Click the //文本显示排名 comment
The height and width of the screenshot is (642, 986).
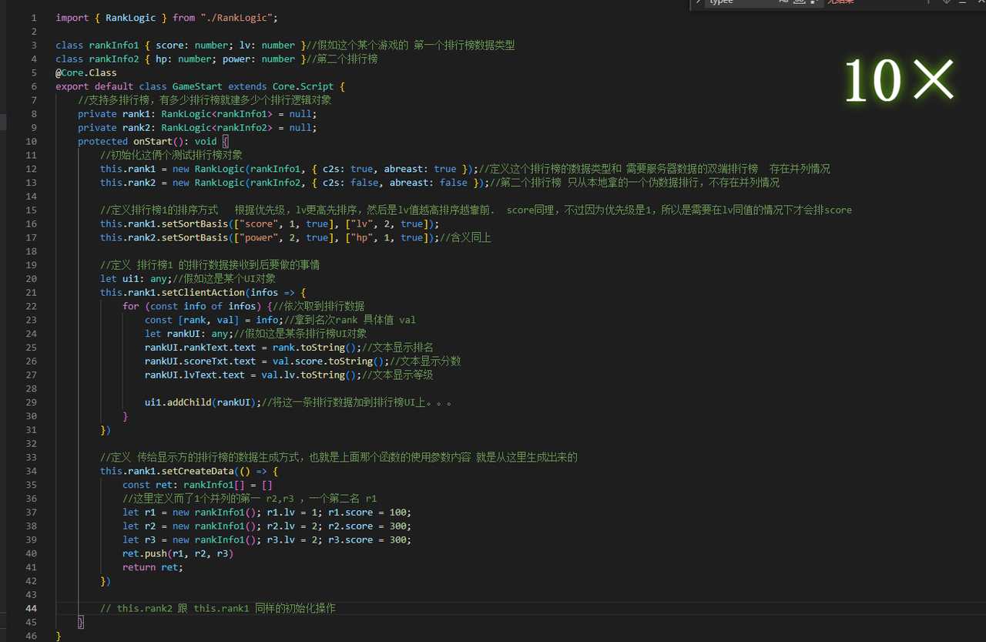click(x=397, y=348)
